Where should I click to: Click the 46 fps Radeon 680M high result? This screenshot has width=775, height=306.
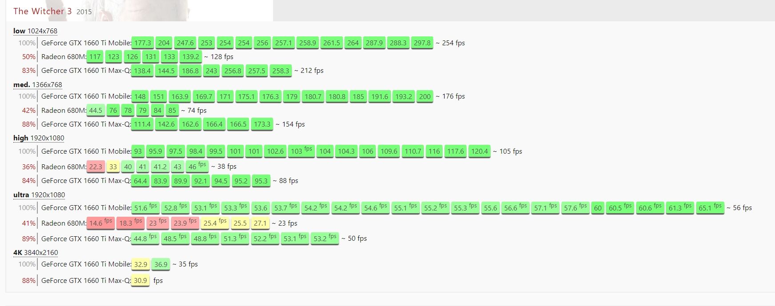coord(197,167)
